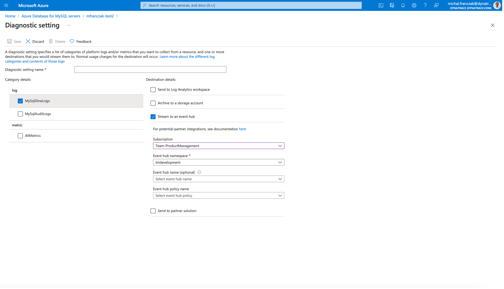This screenshot has height=289, width=504.
Task: Click the Delete trash icon
Action: (51, 41)
